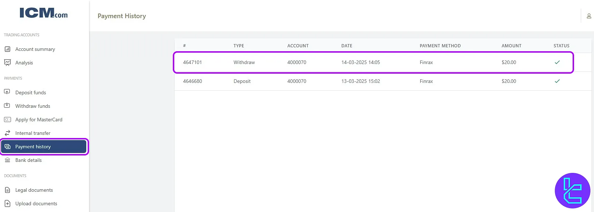Click the PAYMENT METHOD column header
The image size is (594, 212).
[x=440, y=46]
